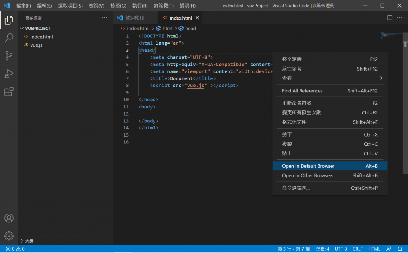The width and height of the screenshot is (408, 253).
Task: Click the closing </html> tag on line 14
Action: 149,128
